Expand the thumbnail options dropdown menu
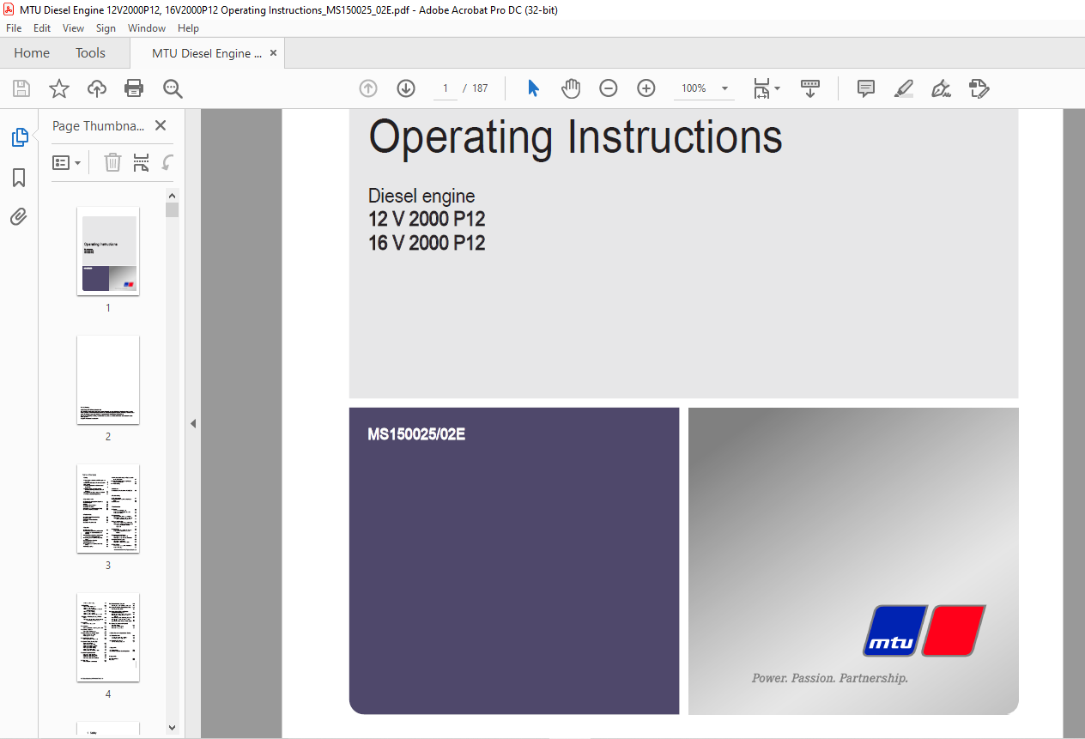1085x739 pixels. 67,162
